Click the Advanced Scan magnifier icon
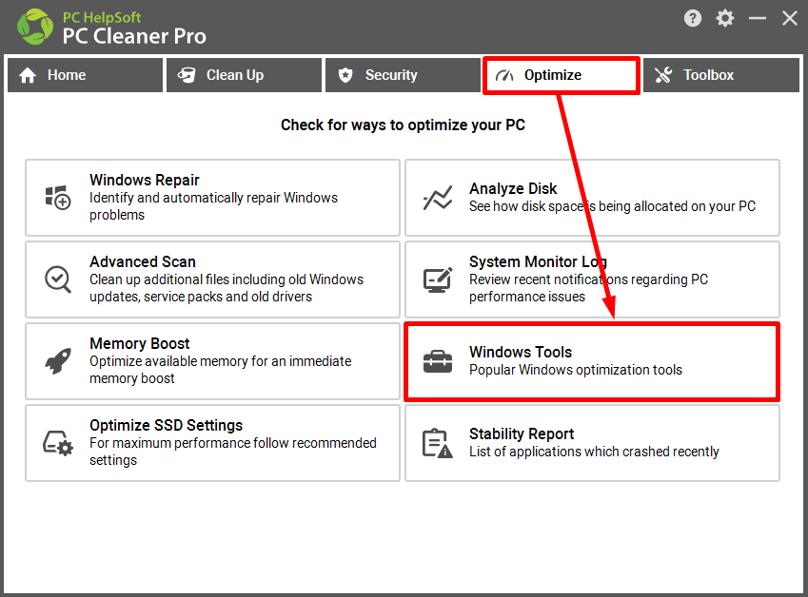This screenshot has height=597, width=808. [x=58, y=279]
